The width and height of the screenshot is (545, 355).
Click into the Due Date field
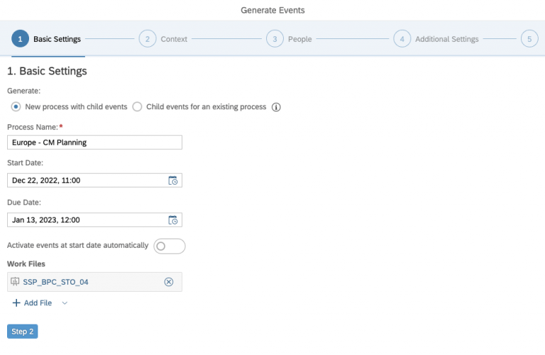coord(85,220)
